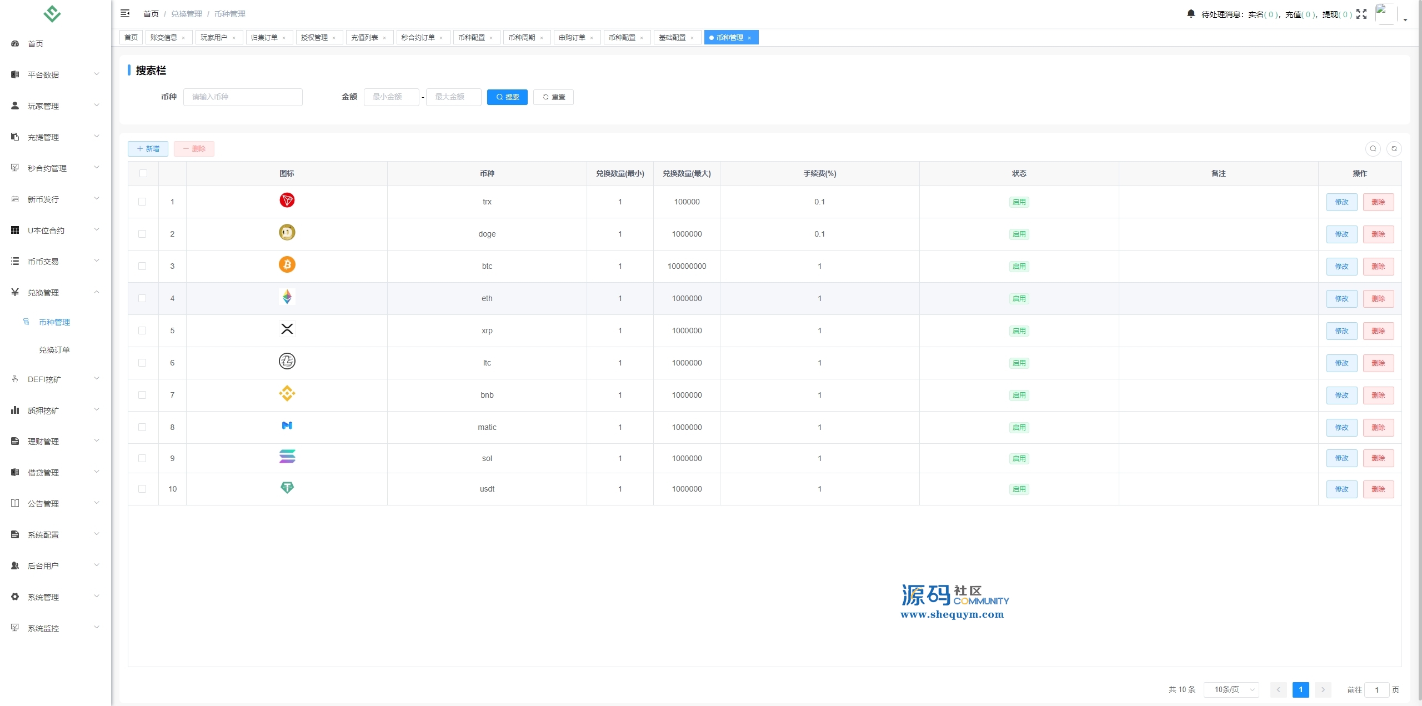
Task: Check the ltc row checkbox
Action: [x=142, y=363]
